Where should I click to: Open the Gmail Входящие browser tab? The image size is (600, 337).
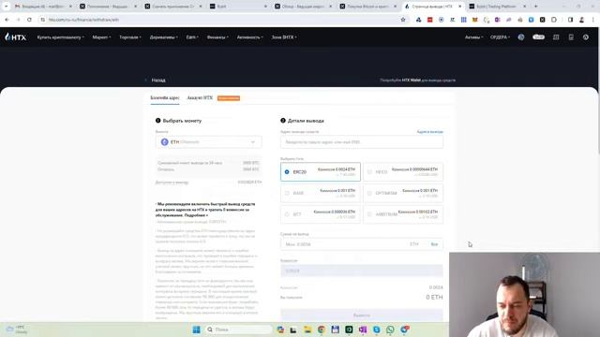pyautogui.click(x=43, y=7)
